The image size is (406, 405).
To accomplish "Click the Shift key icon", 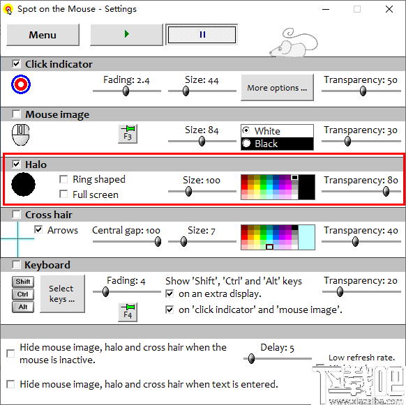I will 23,282.
